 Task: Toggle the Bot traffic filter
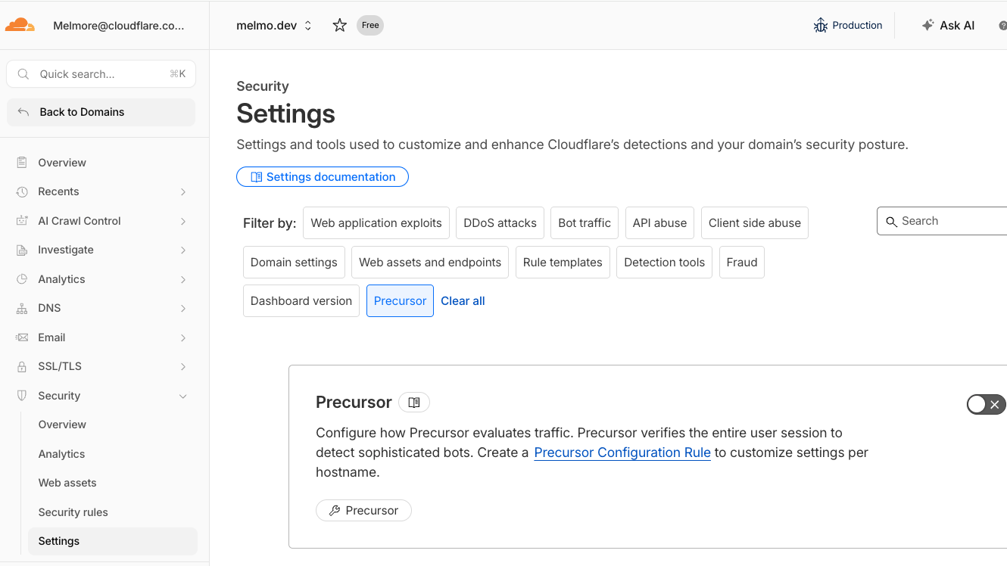585,222
